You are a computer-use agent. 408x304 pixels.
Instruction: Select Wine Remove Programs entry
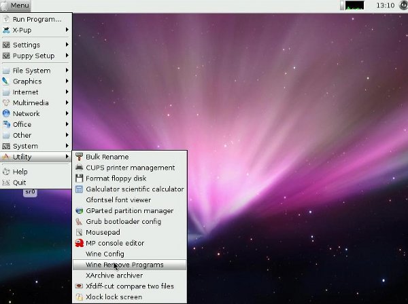click(129, 265)
